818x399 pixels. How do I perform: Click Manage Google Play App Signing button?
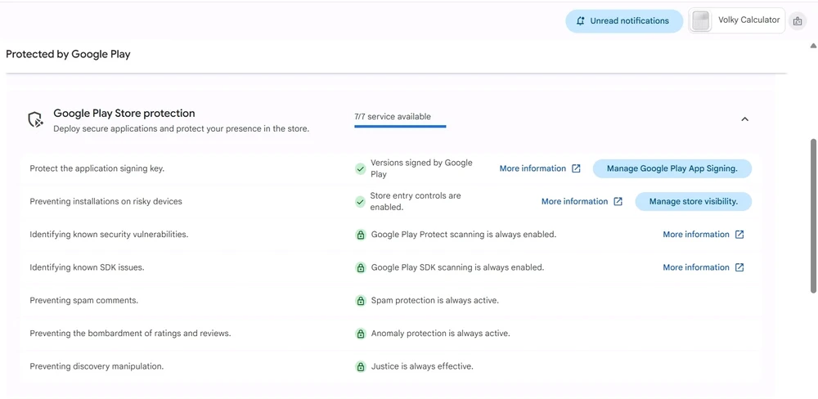[x=672, y=168]
